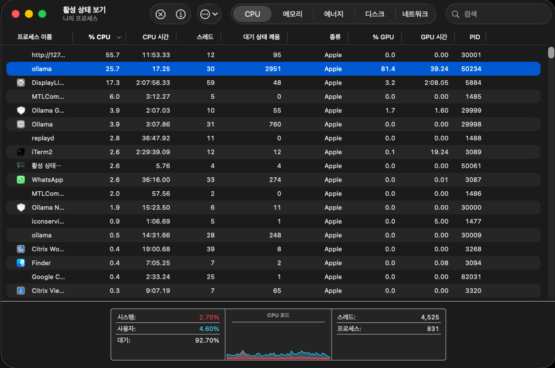Click the DisplayLink process icon
The image size is (555, 368).
click(x=21, y=83)
